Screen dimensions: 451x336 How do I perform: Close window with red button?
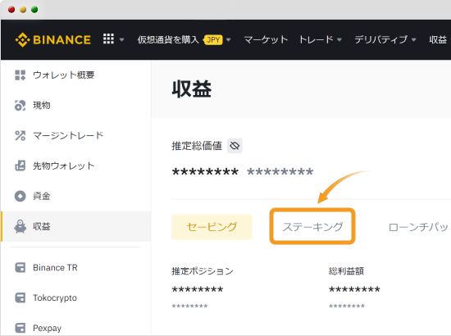pyautogui.click(x=11, y=10)
